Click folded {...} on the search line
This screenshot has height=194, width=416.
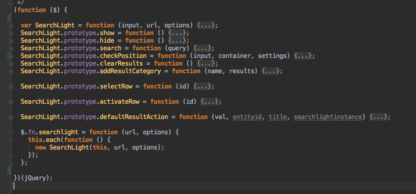202,48
